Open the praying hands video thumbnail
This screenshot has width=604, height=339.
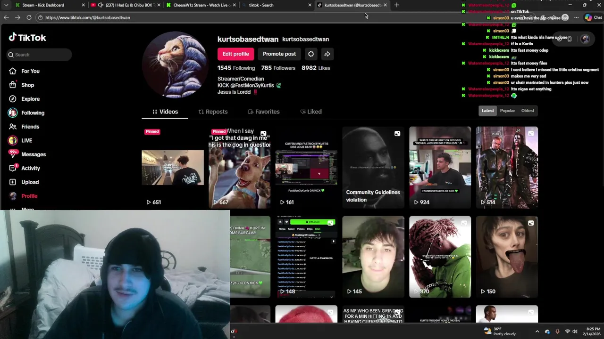(x=440, y=257)
